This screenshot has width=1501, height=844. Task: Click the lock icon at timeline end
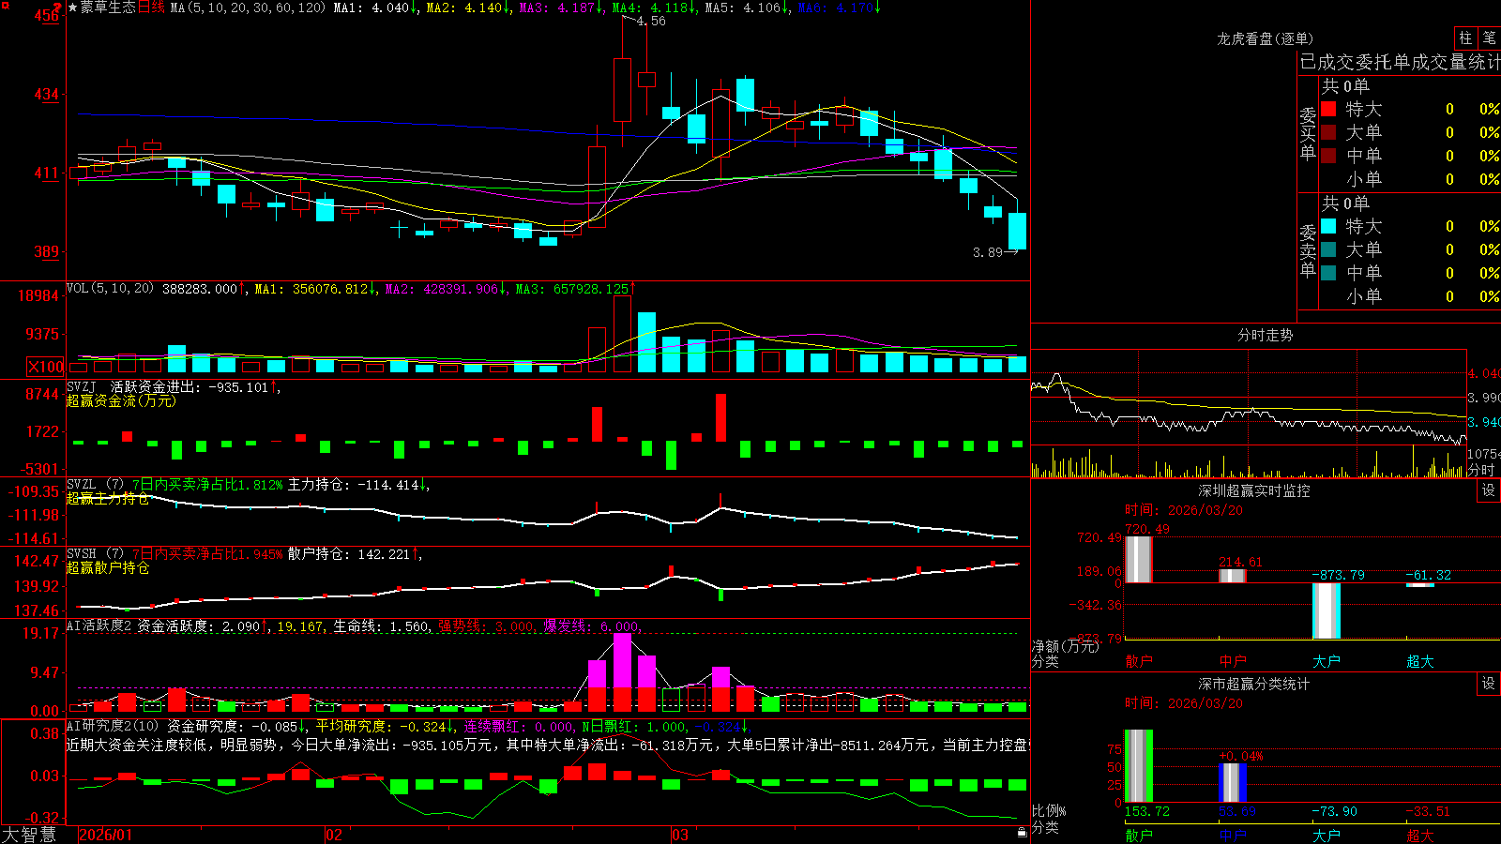pyautogui.click(x=1022, y=832)
